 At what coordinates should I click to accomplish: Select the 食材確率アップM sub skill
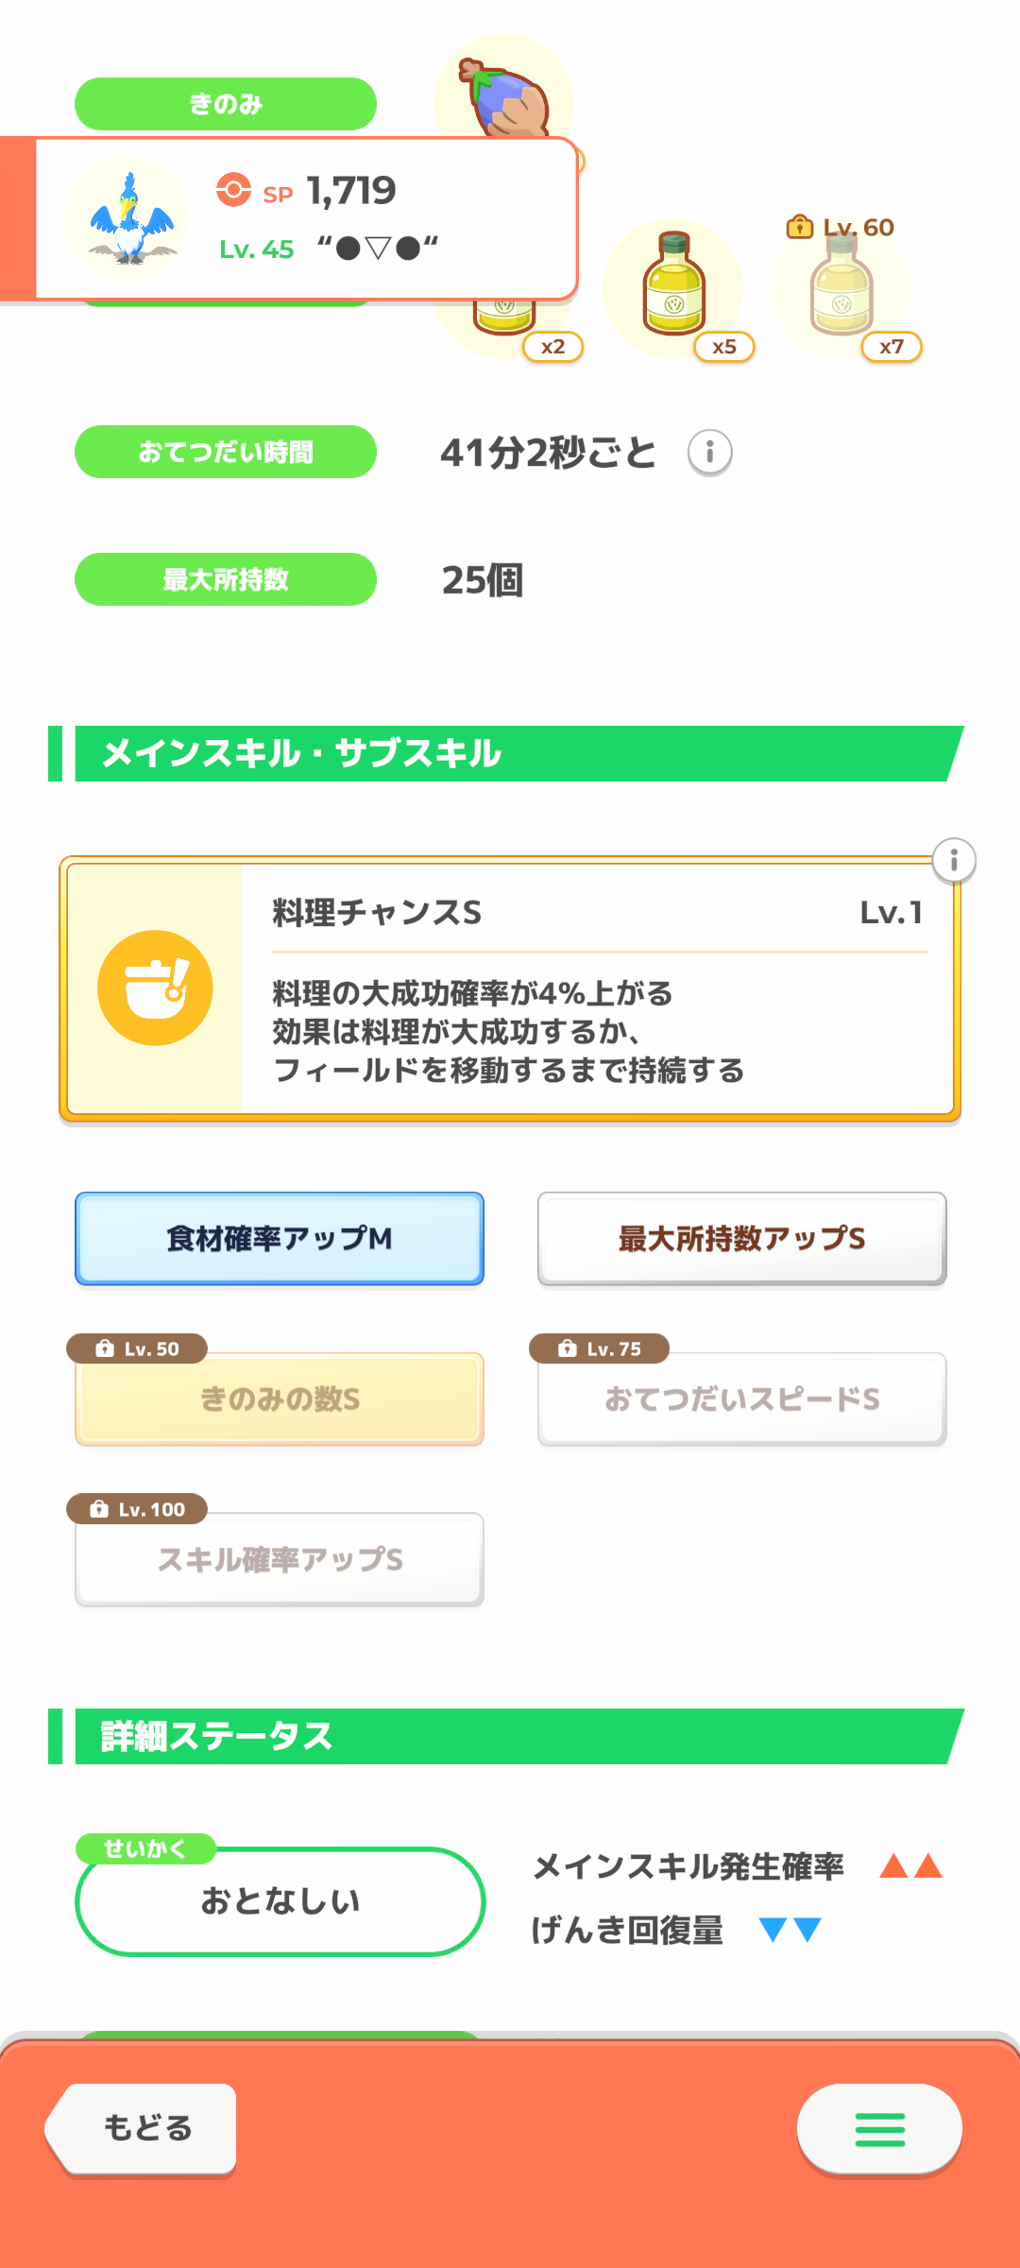[x=280, y=1238]
